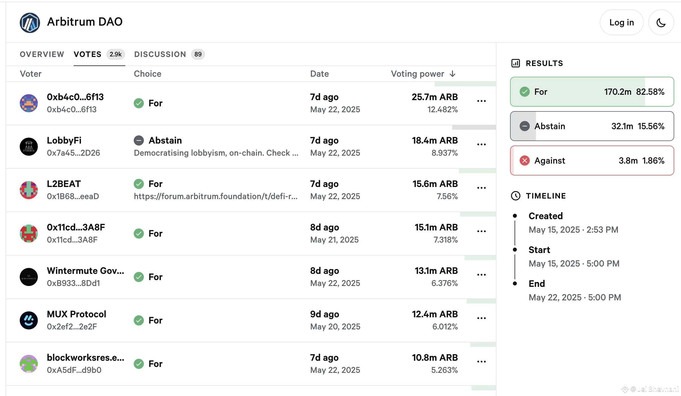Click the 'May 21, 2025' vote date
Viewport: 681px width, 396px height.
(x=334, y=240)
